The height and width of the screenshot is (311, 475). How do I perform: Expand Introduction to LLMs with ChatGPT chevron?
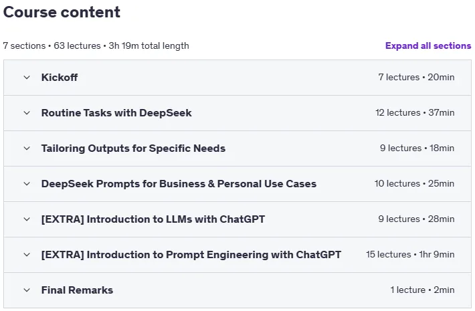[27, 219]
